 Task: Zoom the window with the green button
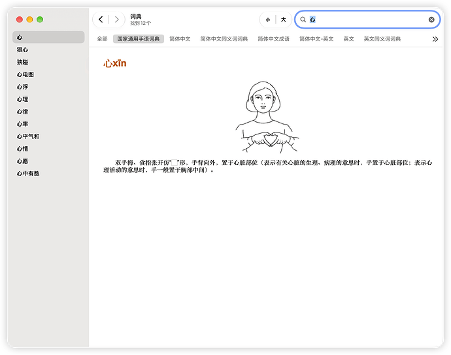pos(40,20)
